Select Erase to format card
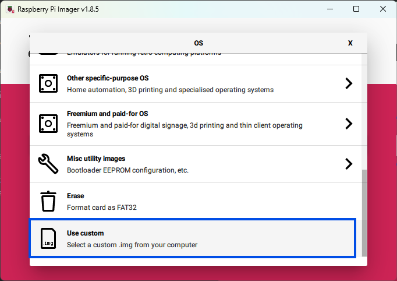 coord(196,201)
